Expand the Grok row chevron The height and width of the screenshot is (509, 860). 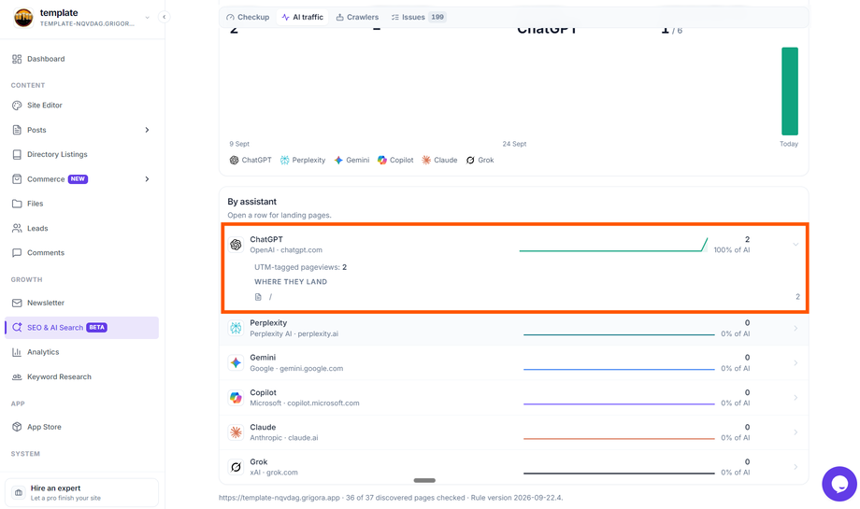[x=795, y=467]
